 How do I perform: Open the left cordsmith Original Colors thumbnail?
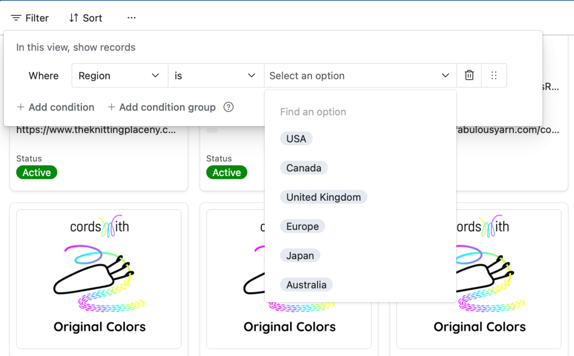coord(99,279)
